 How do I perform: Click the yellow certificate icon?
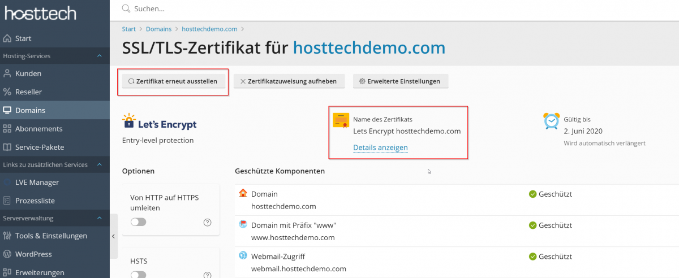pyautogui.click(x=341, y=120)
